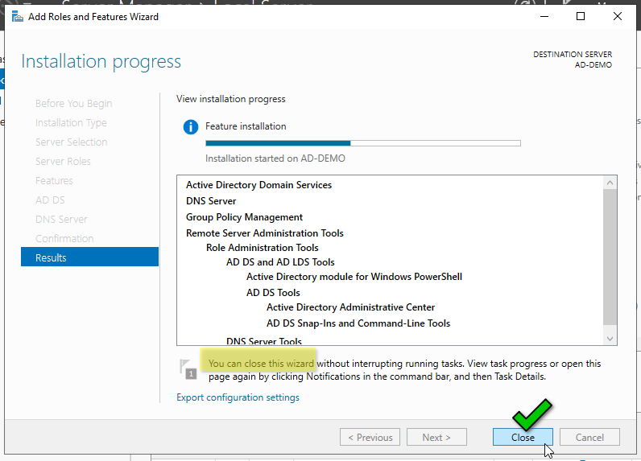Click the blue Feature installation info icon

click(190, 127)
